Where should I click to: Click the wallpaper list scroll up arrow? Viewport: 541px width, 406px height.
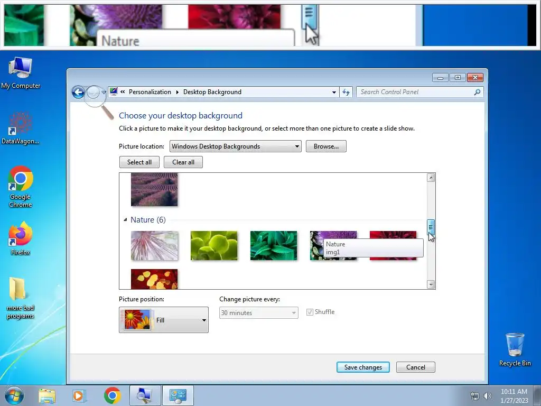[431, 178]
